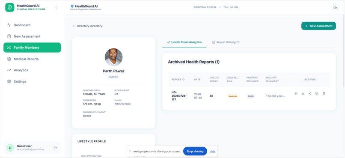Viewport: 345px width, 158px height.
Task: Click the phone number 7990101983
Action: click(122, 104)
